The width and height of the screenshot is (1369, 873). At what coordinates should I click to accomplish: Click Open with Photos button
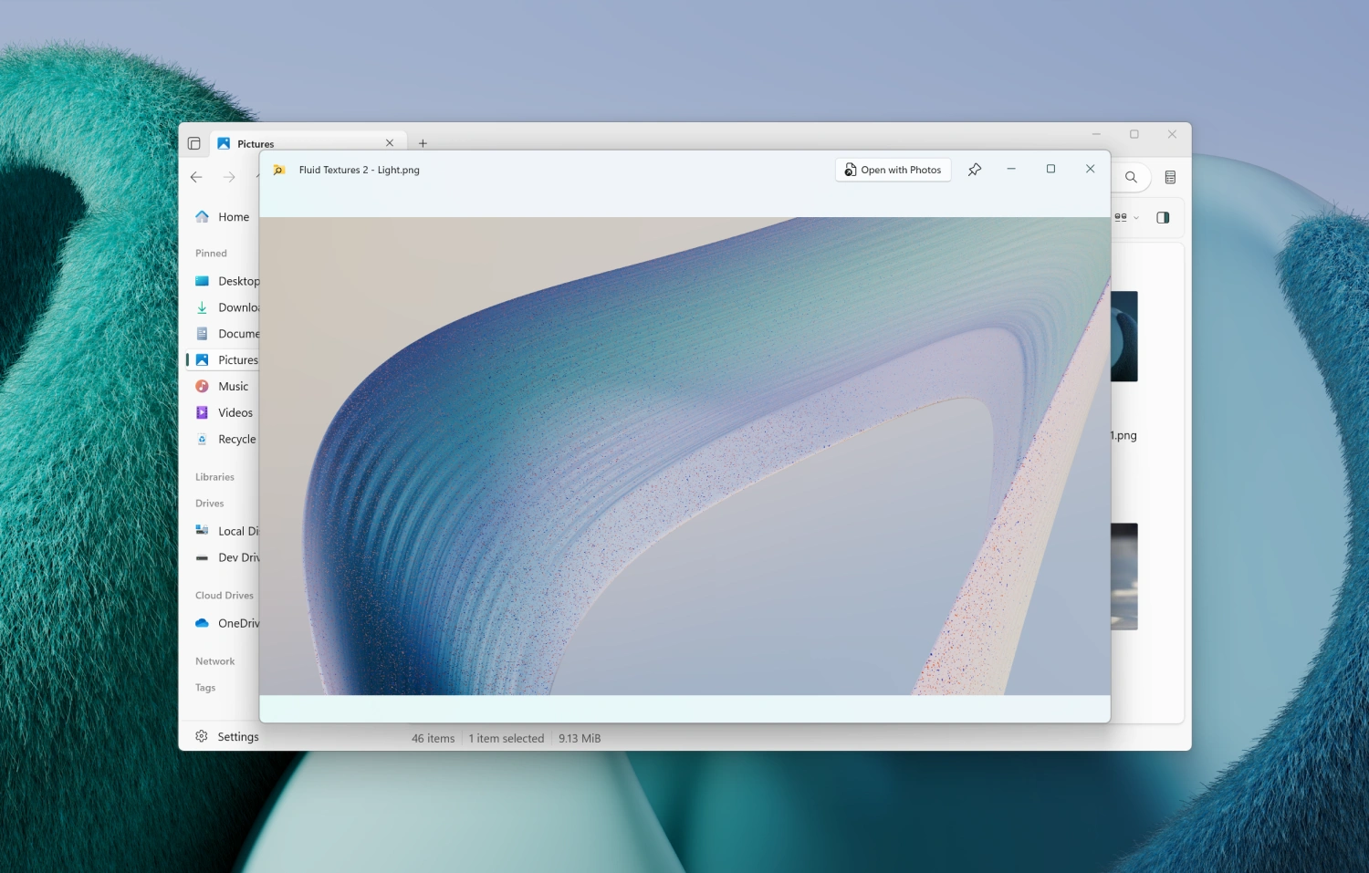(x=893, y=170)
